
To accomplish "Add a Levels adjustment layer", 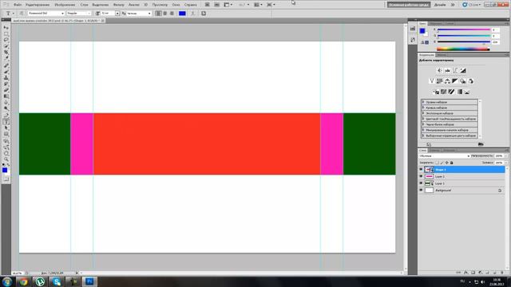I will coord(447,70).
